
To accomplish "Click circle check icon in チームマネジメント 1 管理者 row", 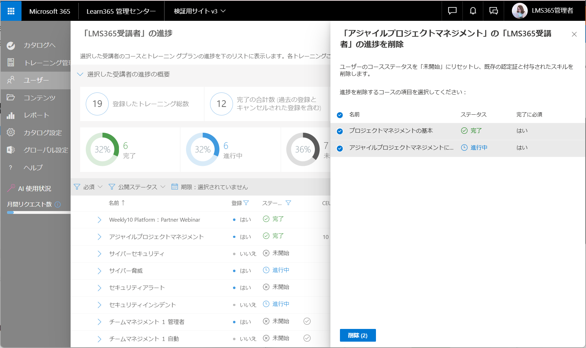I will point(307,321).
